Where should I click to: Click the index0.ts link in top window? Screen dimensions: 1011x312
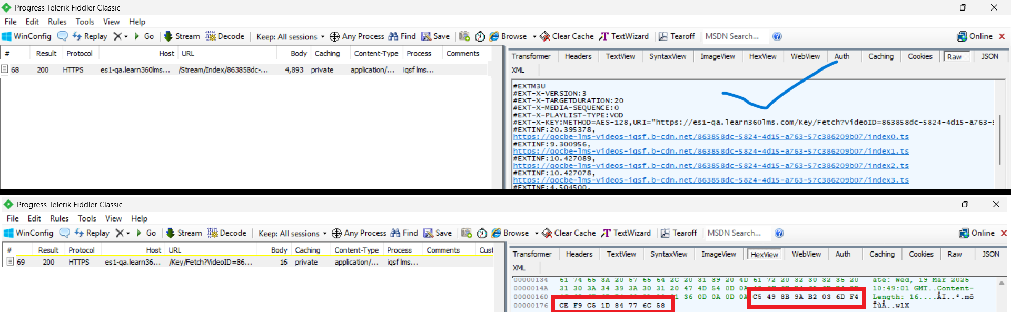pos(711,137)
